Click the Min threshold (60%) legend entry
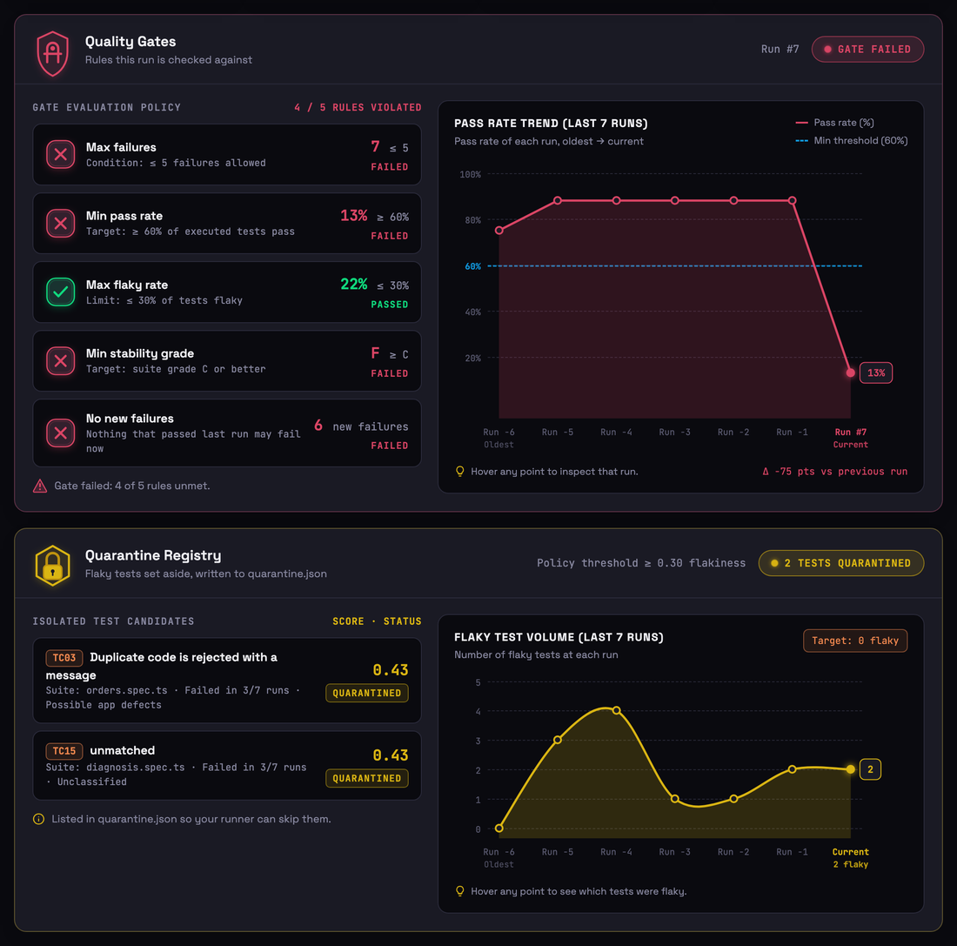The height and width of the screenshot is (946, 957). click(x=852, y=140)
